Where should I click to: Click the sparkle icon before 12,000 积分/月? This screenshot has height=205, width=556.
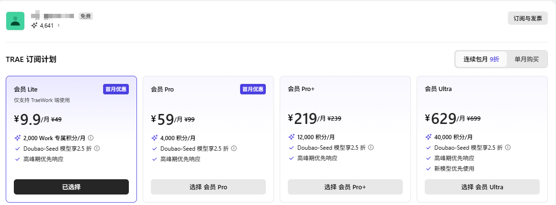pyautogui.click(x=292, y=137)
